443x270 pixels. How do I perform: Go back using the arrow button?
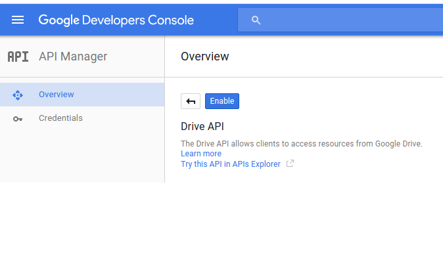[191, 101]
